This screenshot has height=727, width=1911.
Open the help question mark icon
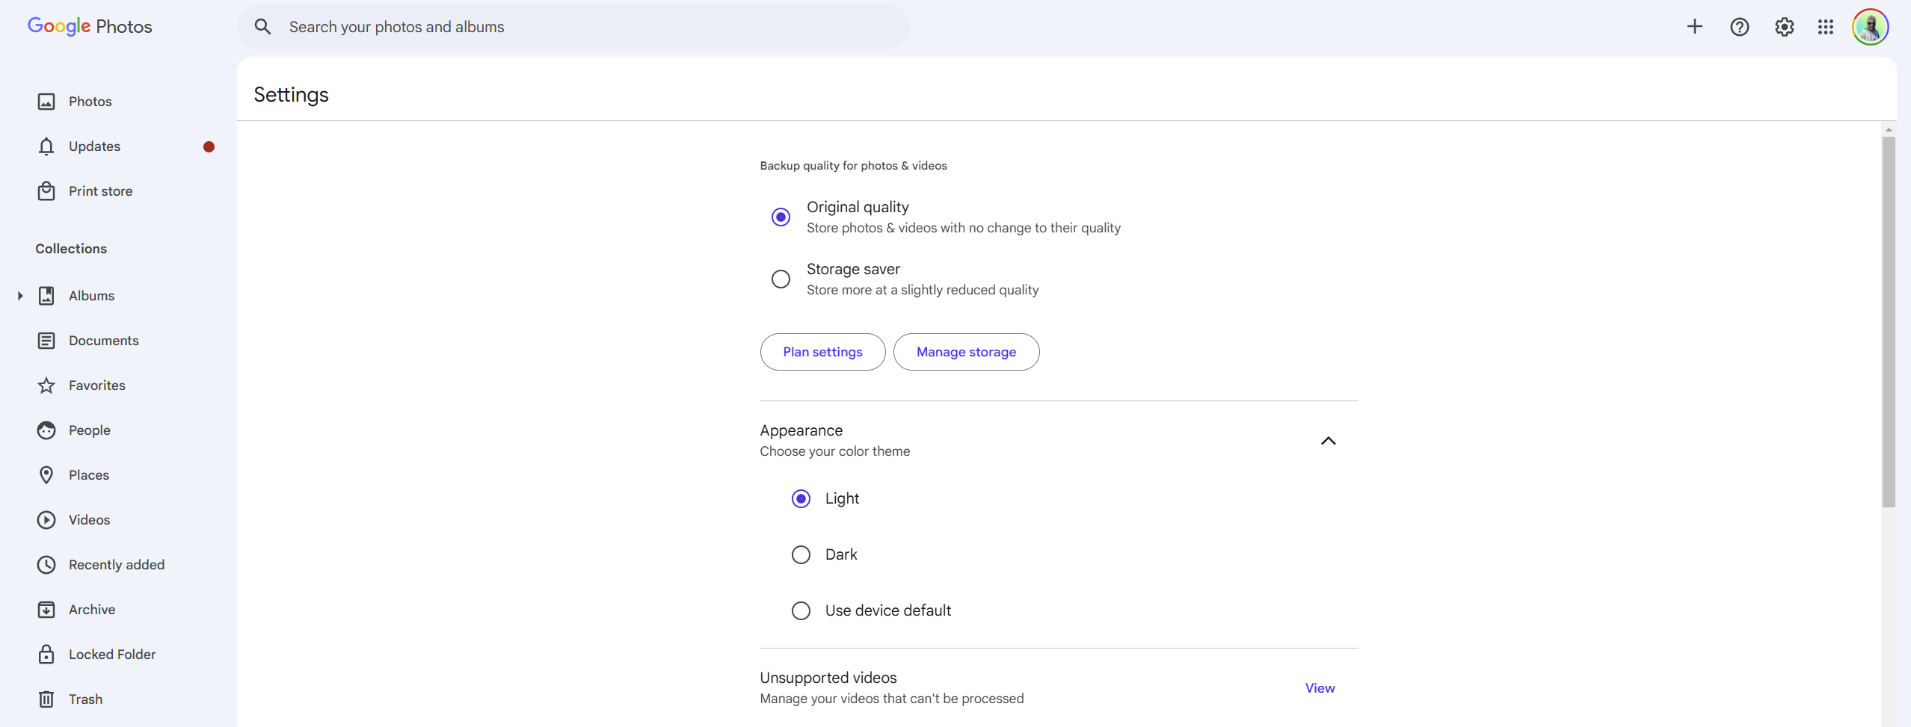(x=1739, y=27)
